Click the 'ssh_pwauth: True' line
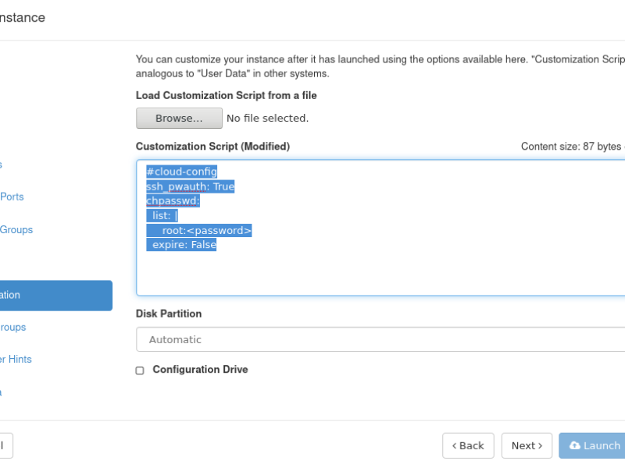 [x=191, y=186]
